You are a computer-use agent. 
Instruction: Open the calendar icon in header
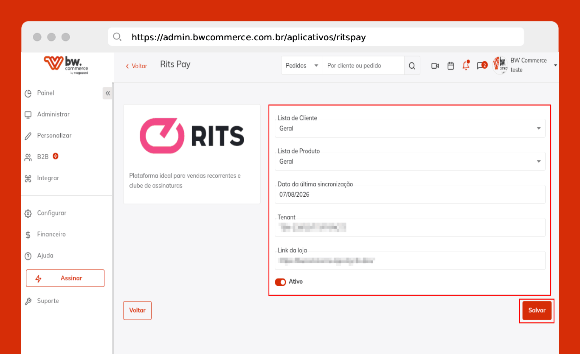click(451, 66)
